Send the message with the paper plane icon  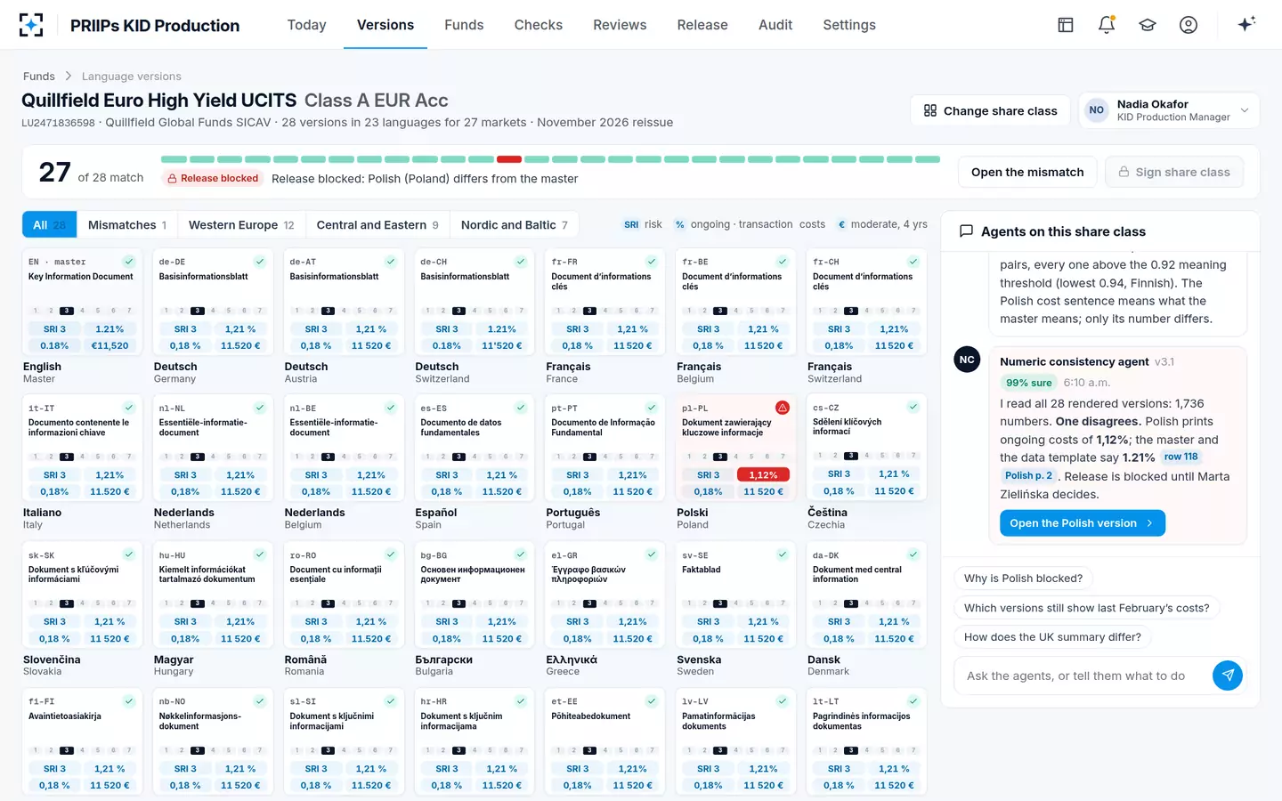(1228, 676)
